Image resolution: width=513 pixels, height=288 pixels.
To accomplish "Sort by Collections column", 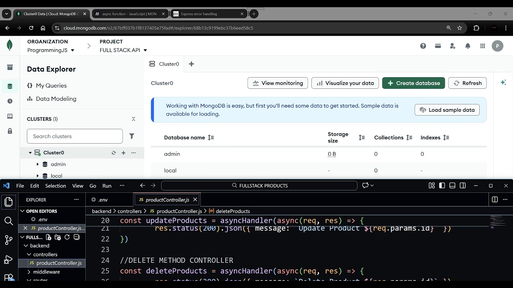I will pos(409,138).
